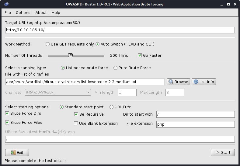The width and height of the screenshot is (240, 166).
Task: Open List Info for the wordlist
Action: click(203, 82)
